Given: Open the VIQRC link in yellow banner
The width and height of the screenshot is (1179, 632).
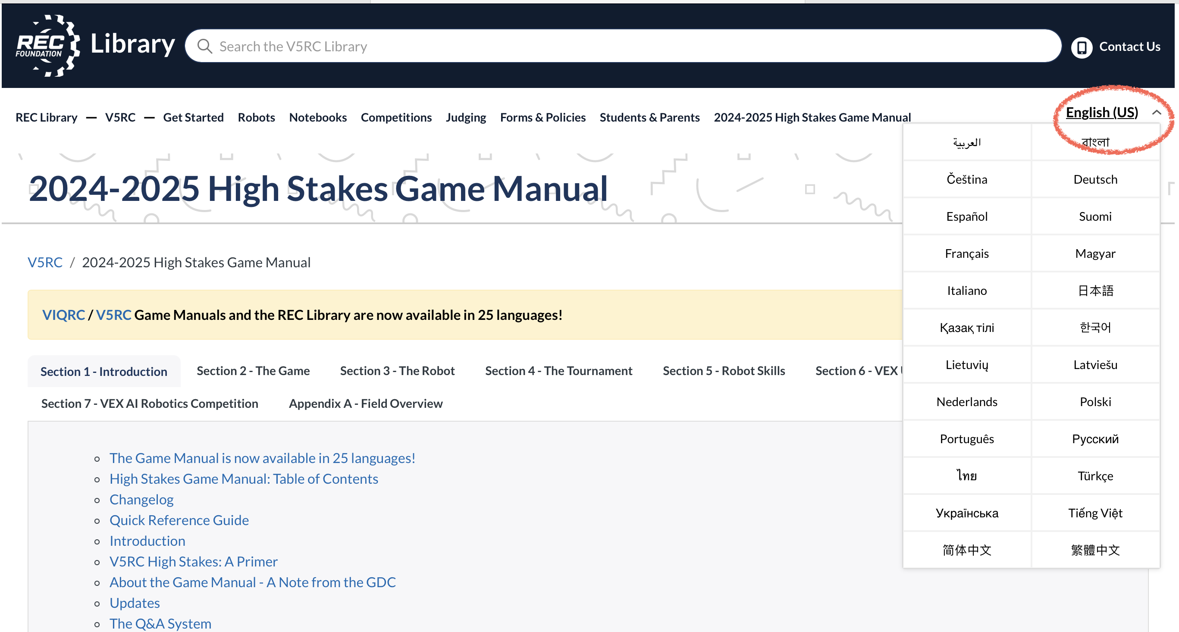Looking at the screenshot, I should pyautogui.click(x=64, y=315).
